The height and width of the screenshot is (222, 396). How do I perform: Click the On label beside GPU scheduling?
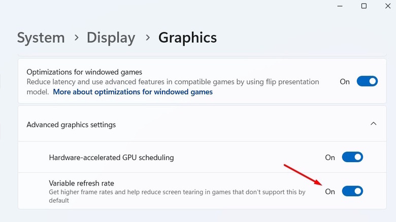(330, 158)
